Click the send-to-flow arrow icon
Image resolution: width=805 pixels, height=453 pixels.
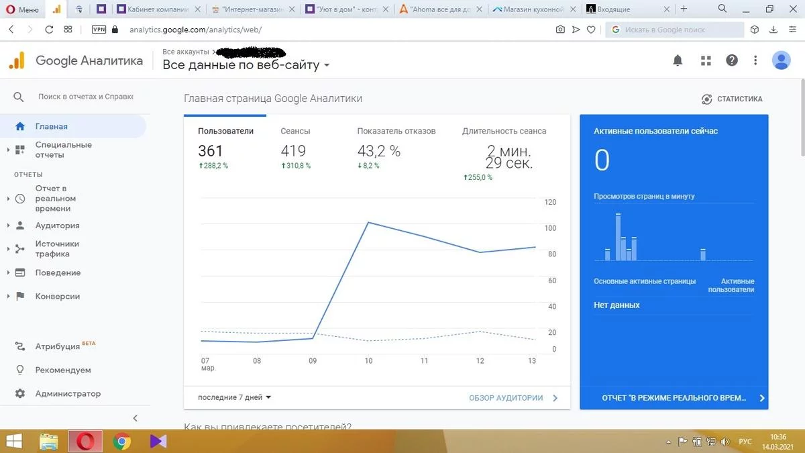point(576,30)
